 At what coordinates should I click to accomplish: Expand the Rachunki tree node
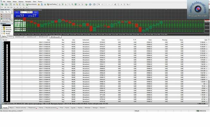pos(2,28)
